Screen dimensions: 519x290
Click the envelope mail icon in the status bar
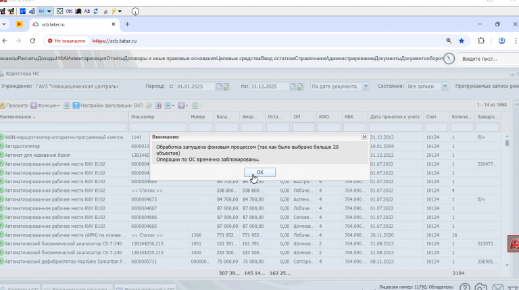[497, 287]
